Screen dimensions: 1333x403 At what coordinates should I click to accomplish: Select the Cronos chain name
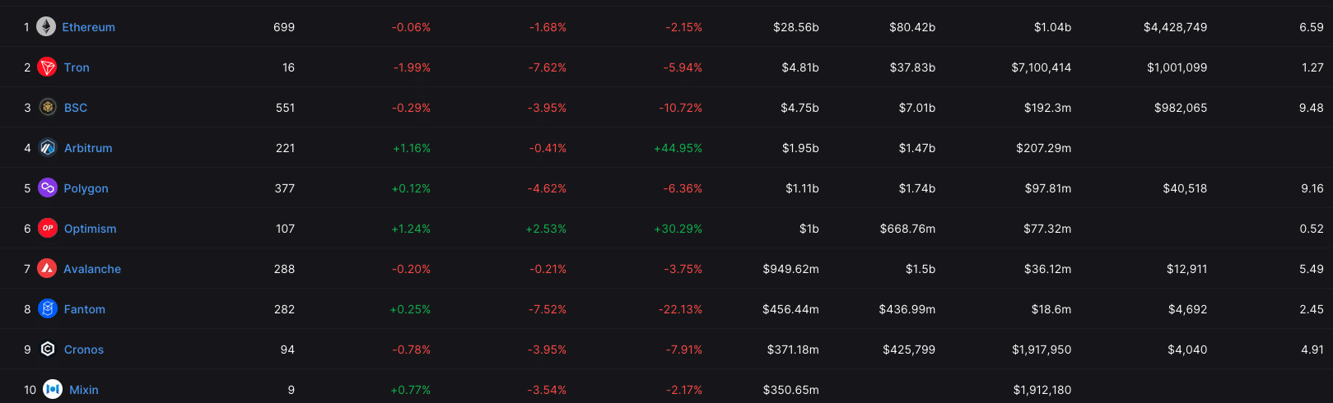(84, 350)
